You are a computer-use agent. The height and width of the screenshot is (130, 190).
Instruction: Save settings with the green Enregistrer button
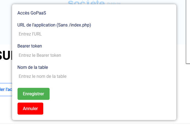click(33, 94)
